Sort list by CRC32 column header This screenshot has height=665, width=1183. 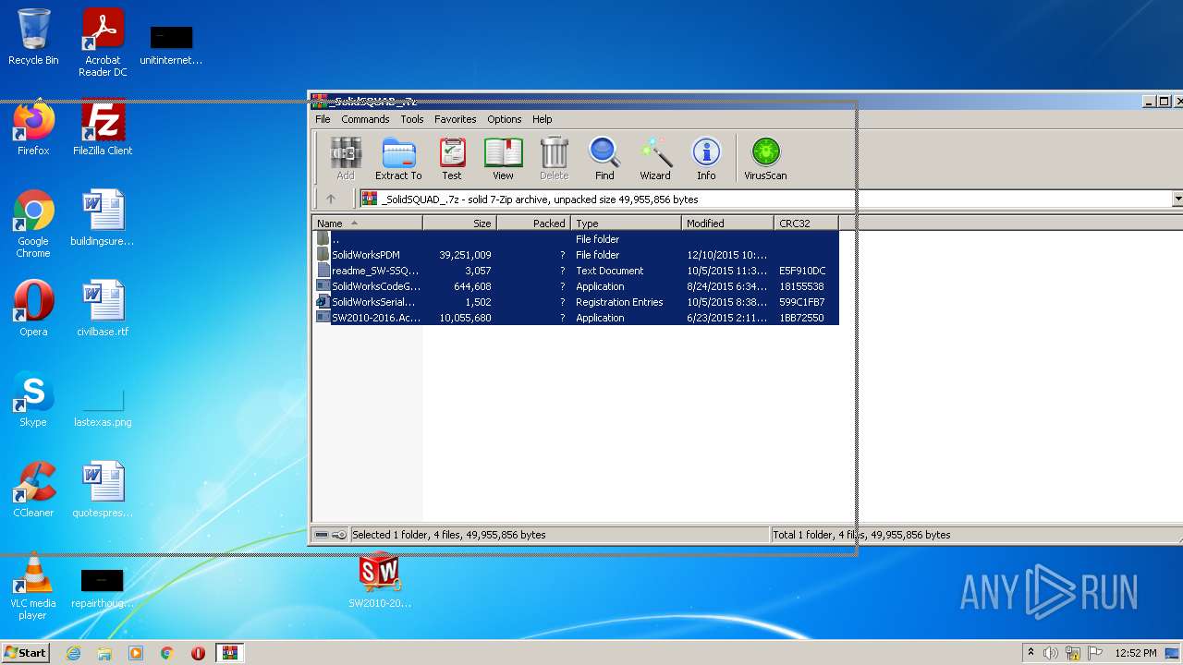(x=807, y=224)
